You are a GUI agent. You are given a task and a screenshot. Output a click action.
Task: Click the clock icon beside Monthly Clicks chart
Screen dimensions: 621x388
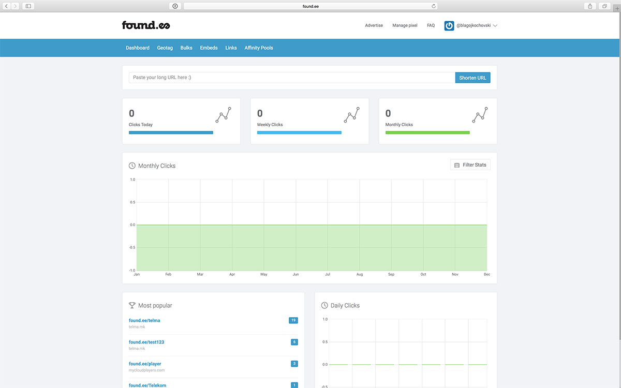point(132,166)
